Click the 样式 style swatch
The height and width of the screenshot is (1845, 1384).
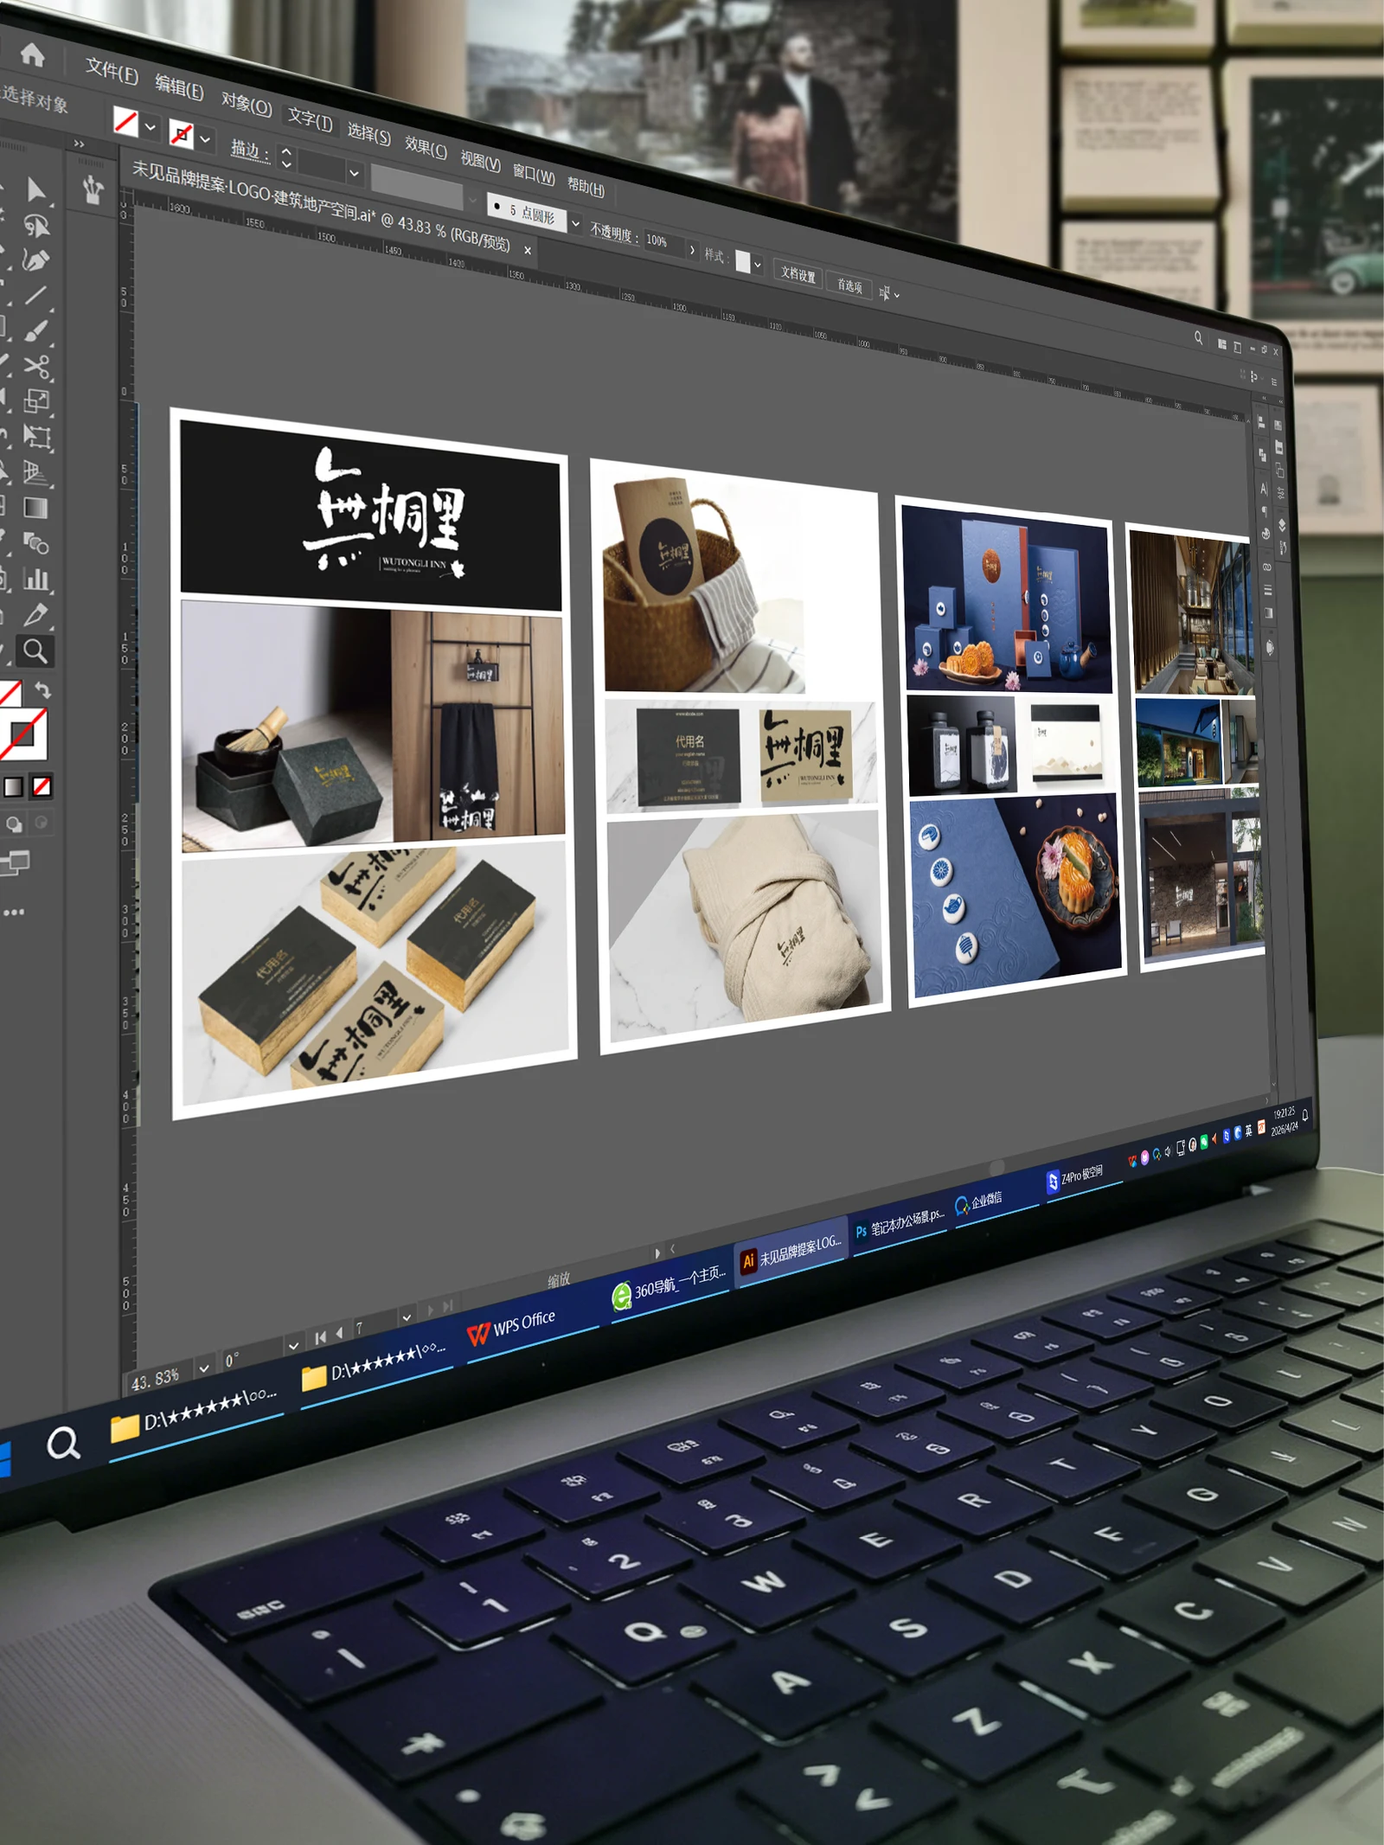pos(742,261)
